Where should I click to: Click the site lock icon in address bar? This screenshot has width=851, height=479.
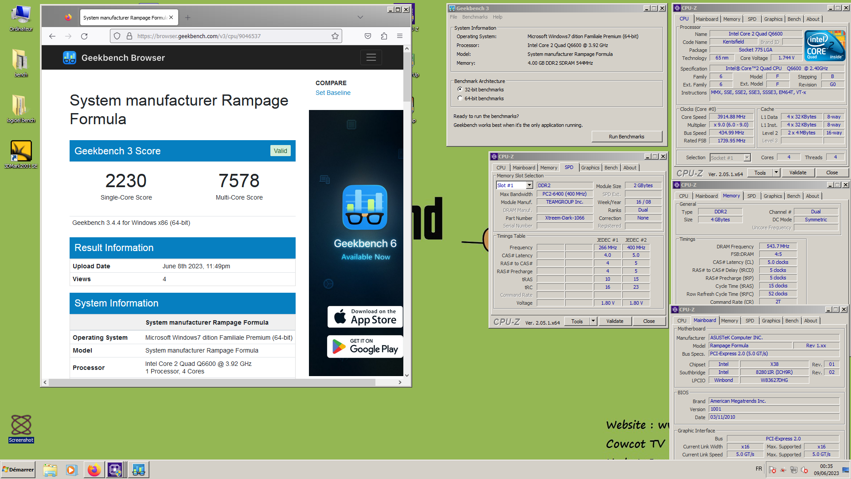[x=129, y=36]
